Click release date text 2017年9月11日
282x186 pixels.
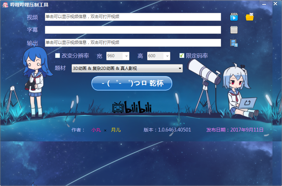pyautogui.click(x=247, y=130)
